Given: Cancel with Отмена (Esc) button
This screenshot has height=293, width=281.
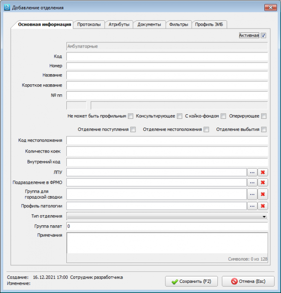Looking at the screenshot, I should pos(248,281).
